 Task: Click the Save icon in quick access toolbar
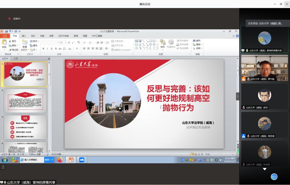pyautogui.click(x=6, y=31)
